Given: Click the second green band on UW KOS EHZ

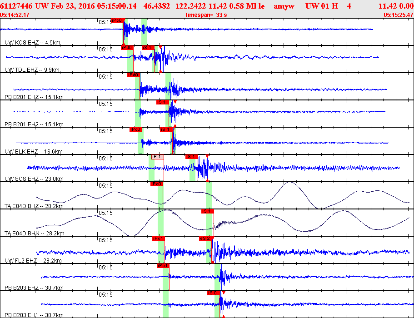Looking at the screenshot, I should coord(144,32).
